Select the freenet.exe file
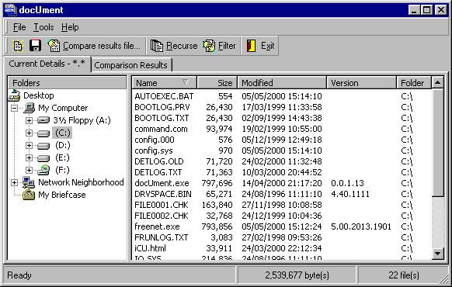Image resolution: width=452 pixels, height=287 pixels. coord(157,226)
